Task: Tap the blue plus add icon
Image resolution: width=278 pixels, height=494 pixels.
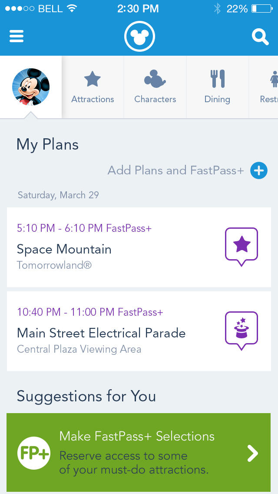Action: coord(259,170)
